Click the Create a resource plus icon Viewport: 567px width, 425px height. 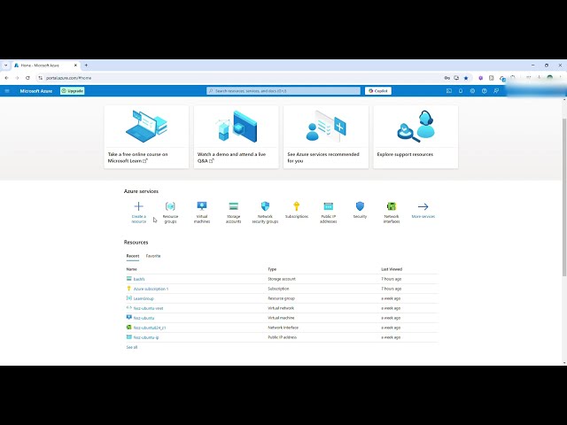[138, 206]
